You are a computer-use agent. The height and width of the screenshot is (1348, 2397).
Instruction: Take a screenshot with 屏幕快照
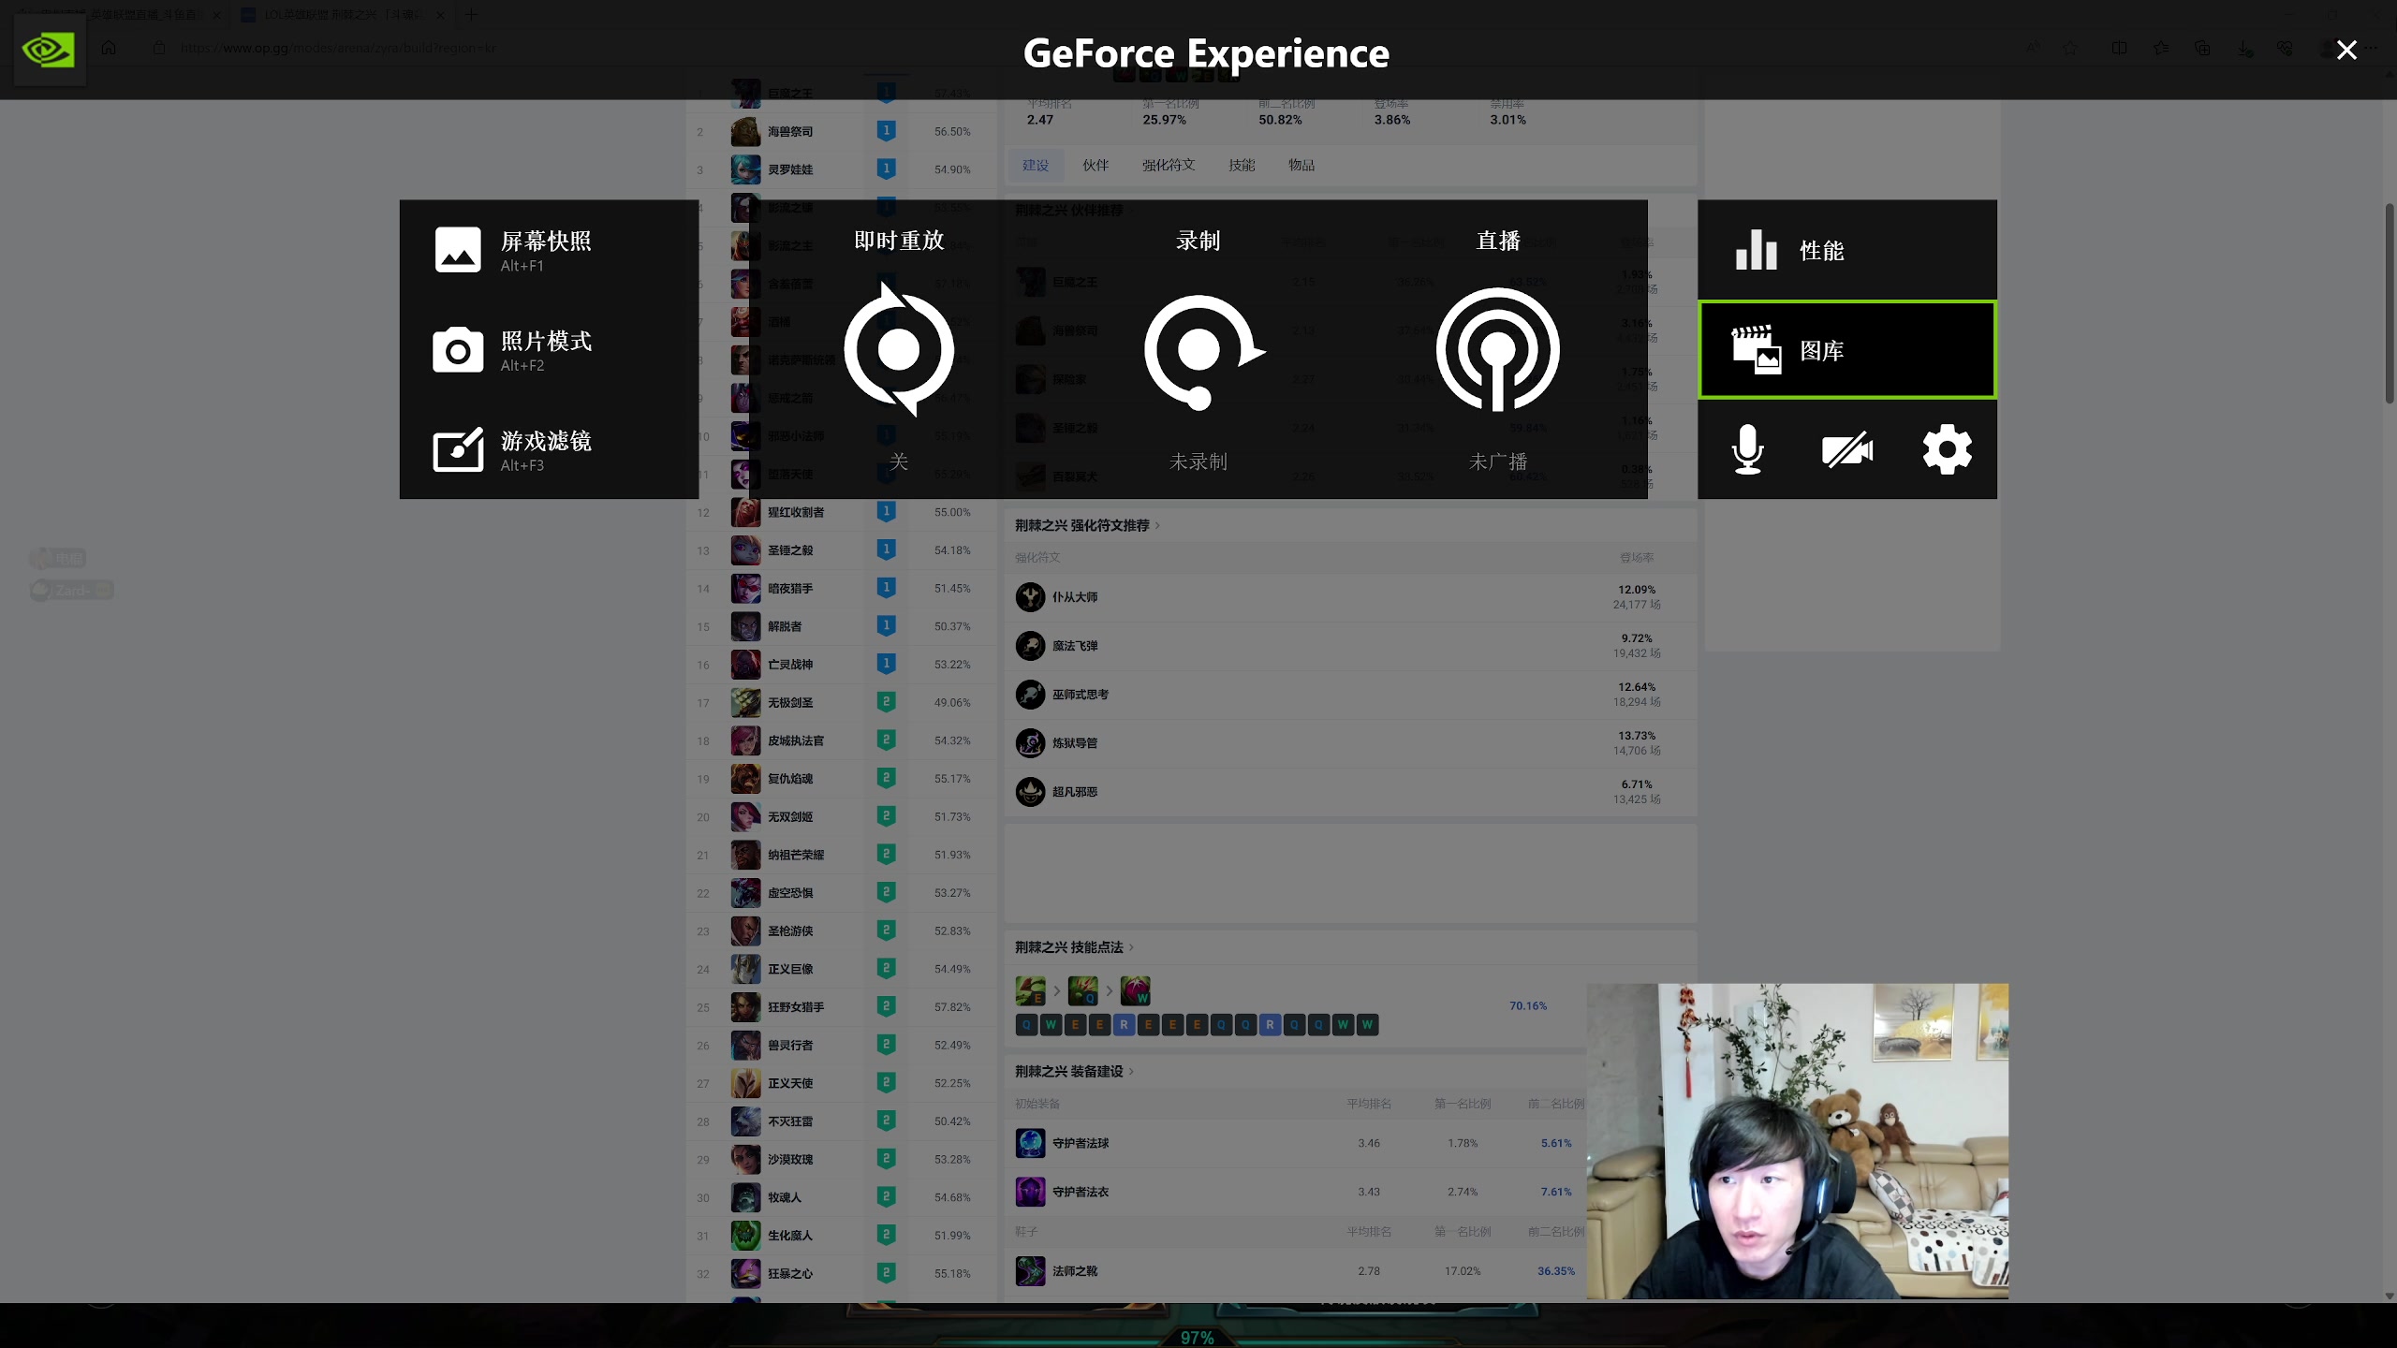point(549,250)
